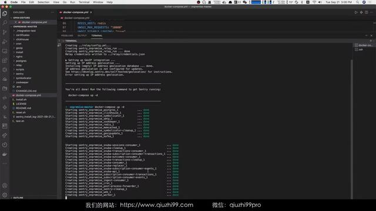Open the Accounts menu in the activity bar
376x211 pixels.
[x=5, y=185]
